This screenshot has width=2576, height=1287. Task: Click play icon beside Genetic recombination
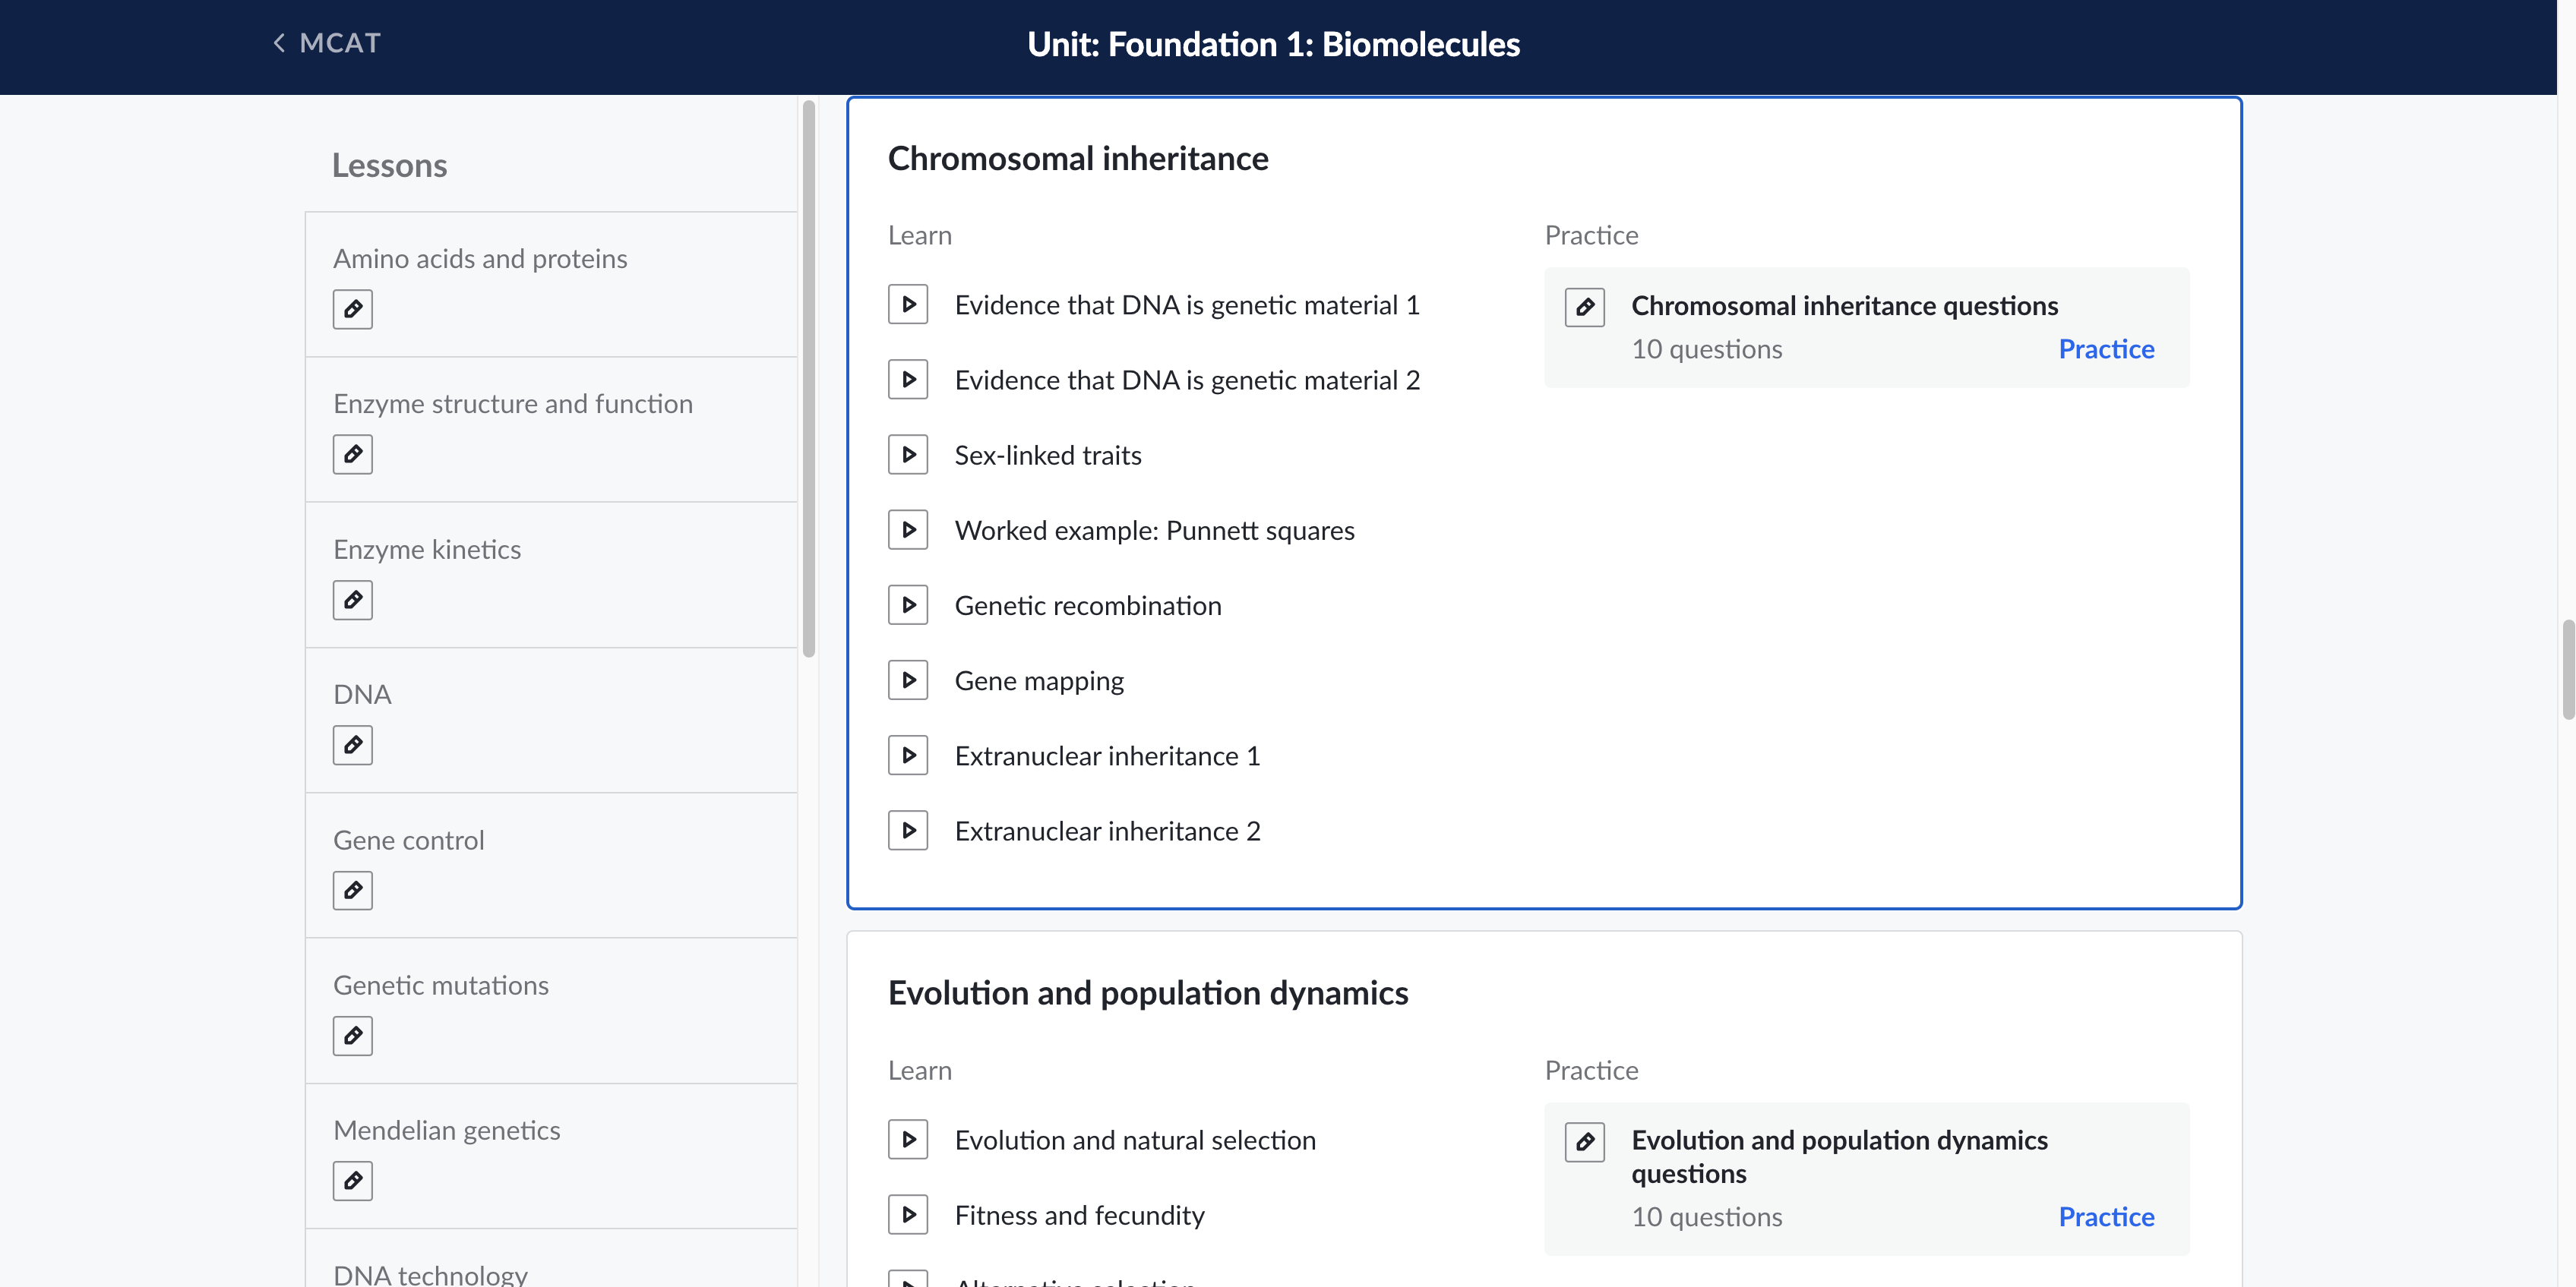coord(907,604)
